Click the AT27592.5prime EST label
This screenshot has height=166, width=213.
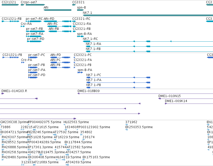click(66, 132)
